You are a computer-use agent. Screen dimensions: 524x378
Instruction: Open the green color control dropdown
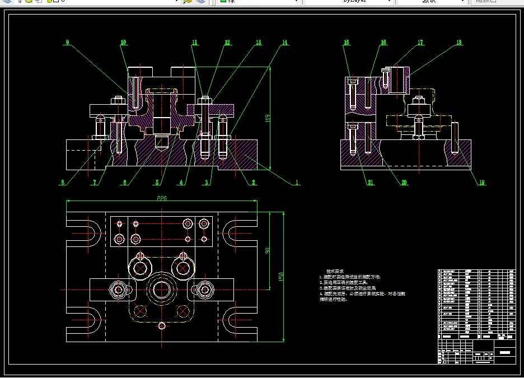[258, 1]
